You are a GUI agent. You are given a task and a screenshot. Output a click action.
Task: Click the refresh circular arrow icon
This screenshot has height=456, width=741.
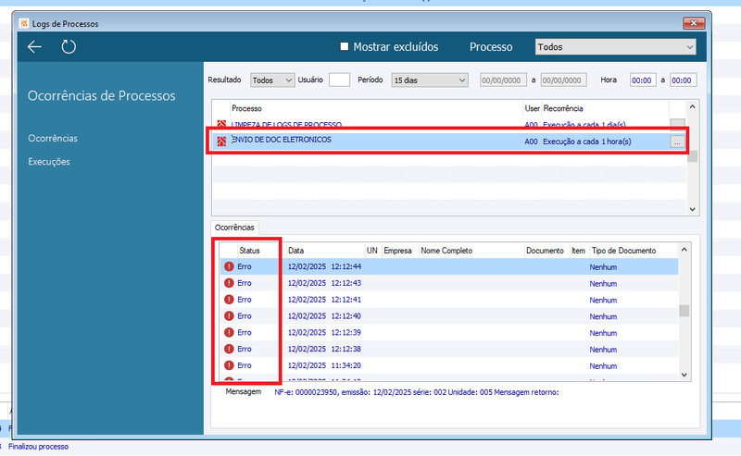[x=69, y=47]
